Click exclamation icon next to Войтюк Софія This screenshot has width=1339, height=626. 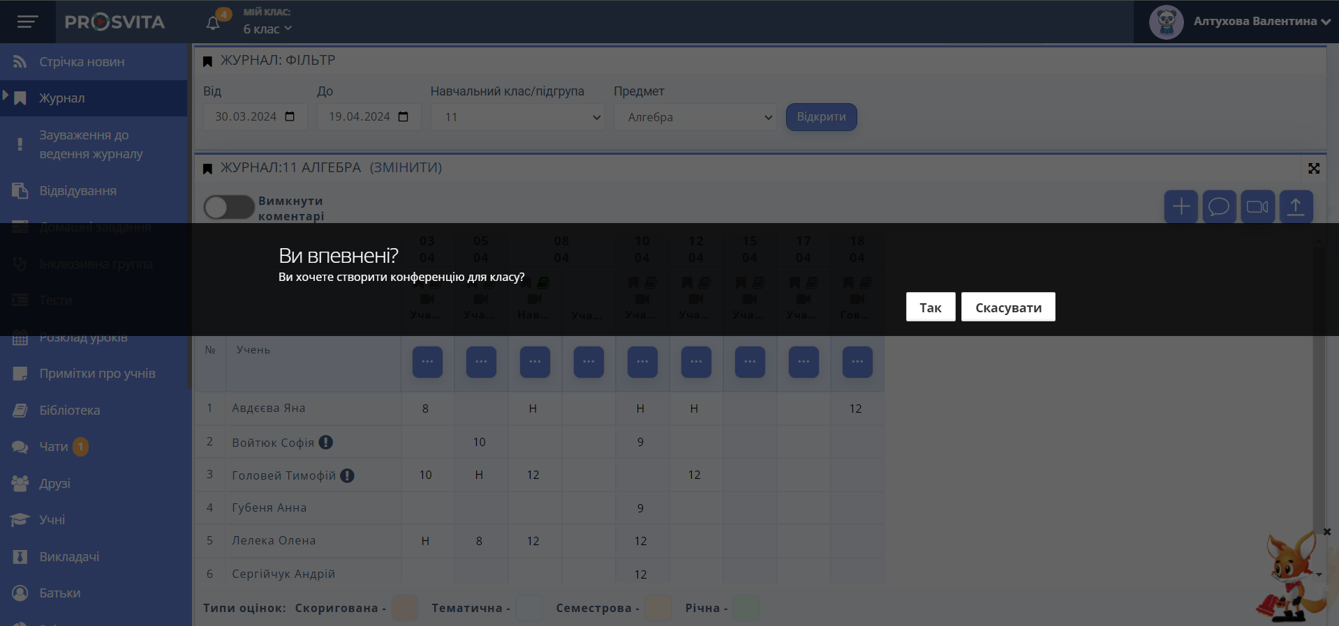pyautogui.click(x=326, y=442)
